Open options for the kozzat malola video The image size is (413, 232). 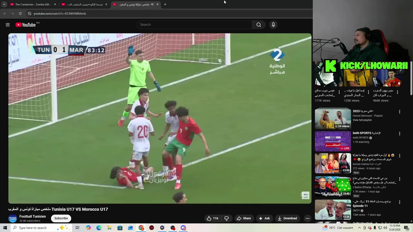399,156
